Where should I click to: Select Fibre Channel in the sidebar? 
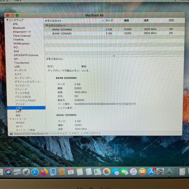[x=22, y=36]
